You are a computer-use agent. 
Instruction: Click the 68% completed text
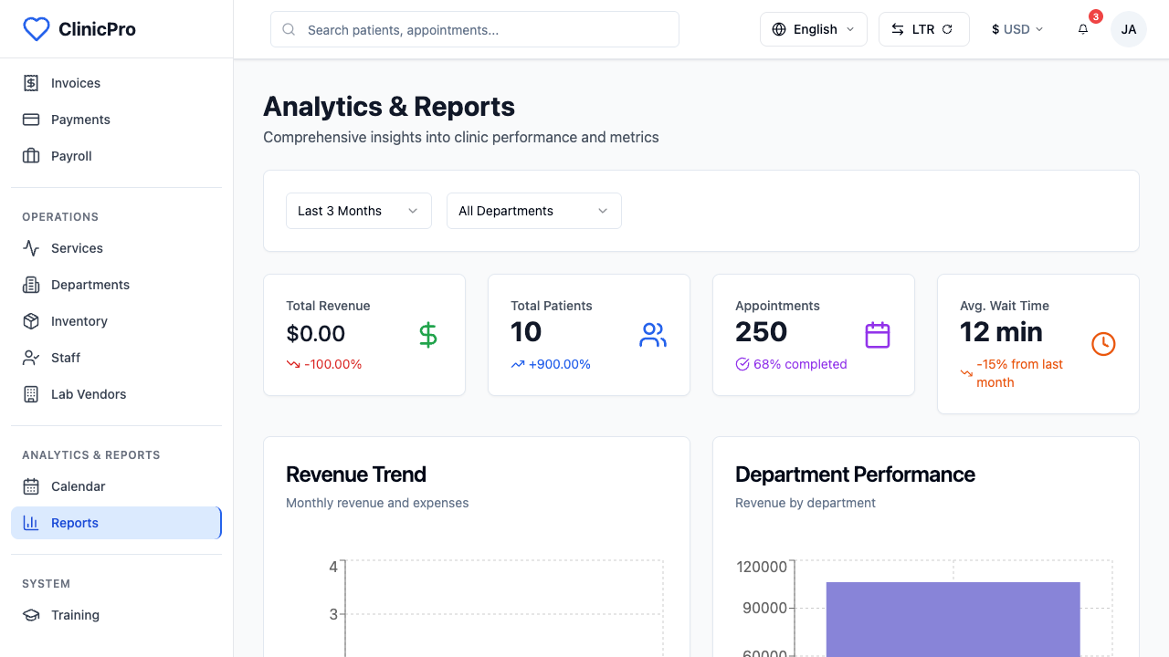(800, 364)
